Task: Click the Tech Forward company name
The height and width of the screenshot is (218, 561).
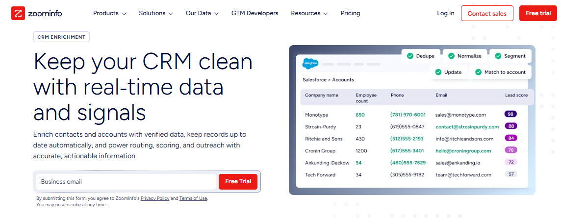Action: click(320, 175)
